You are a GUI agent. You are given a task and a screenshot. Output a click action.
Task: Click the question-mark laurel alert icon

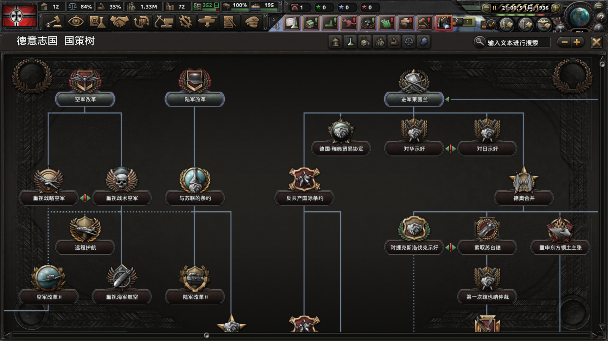tap(368, 23)
